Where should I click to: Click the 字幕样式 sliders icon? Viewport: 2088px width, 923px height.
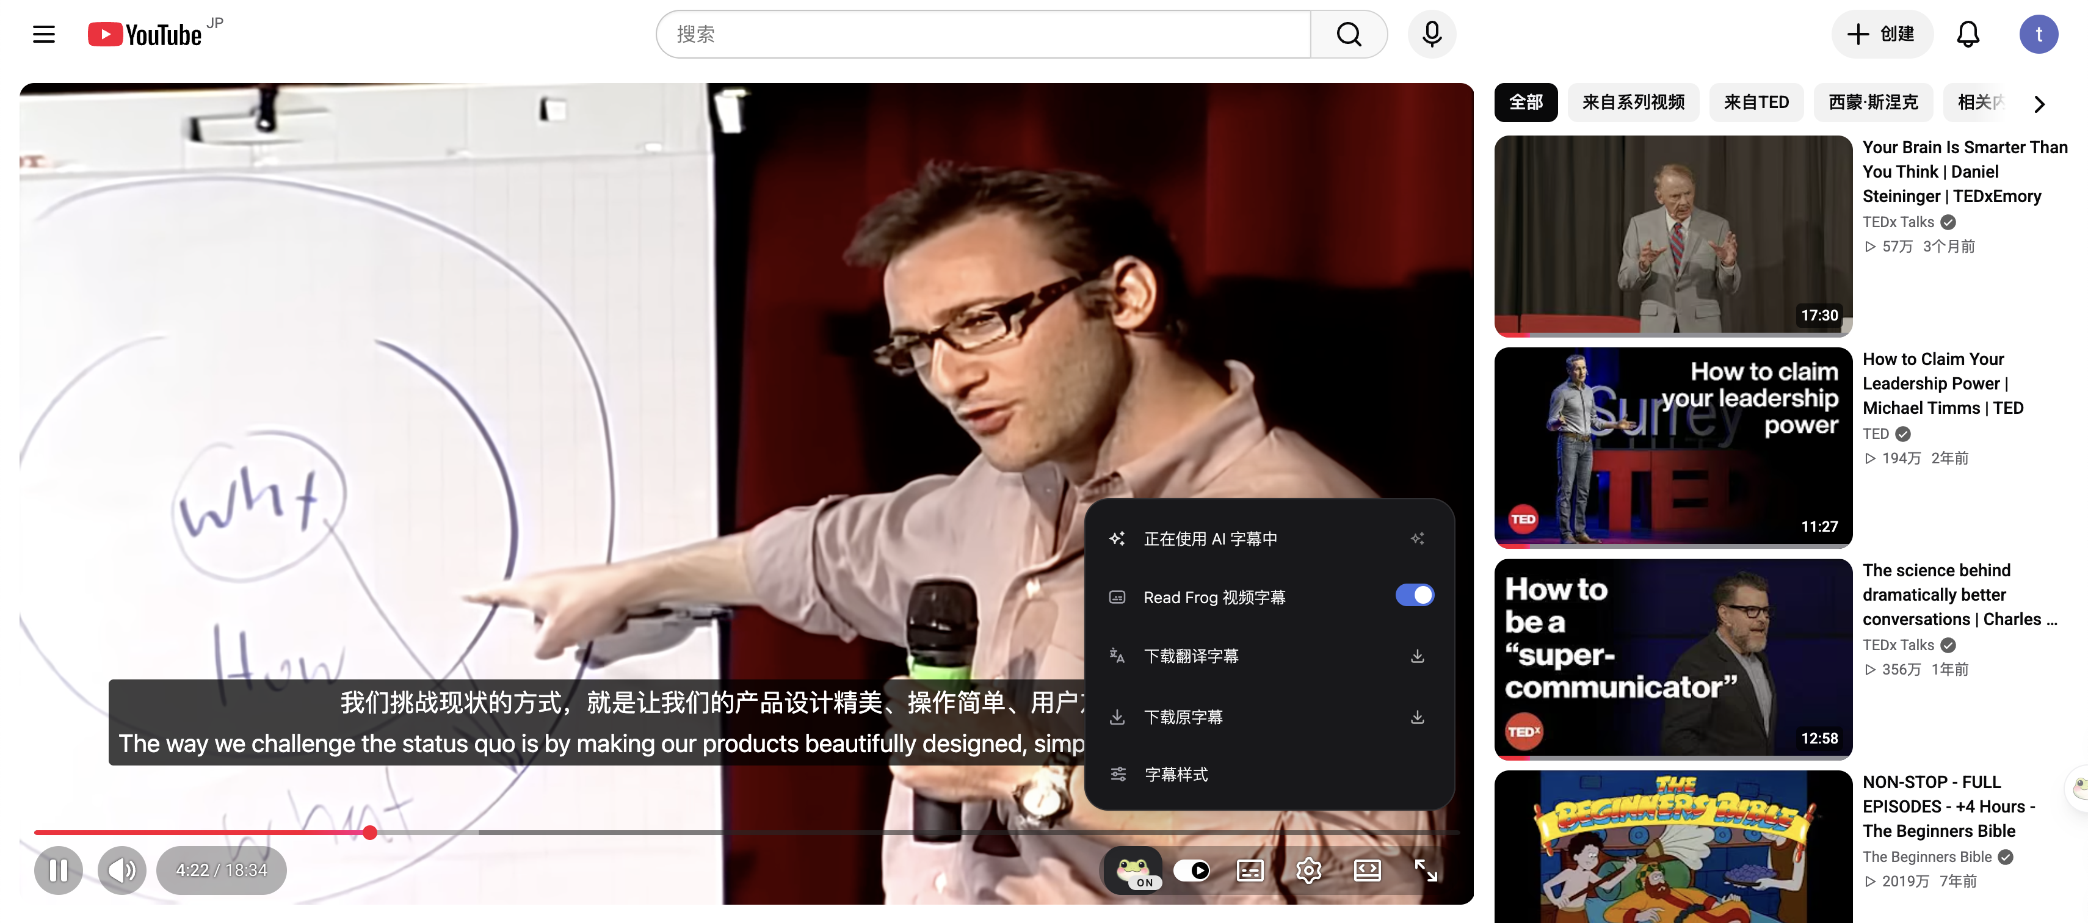[1118, 774]
